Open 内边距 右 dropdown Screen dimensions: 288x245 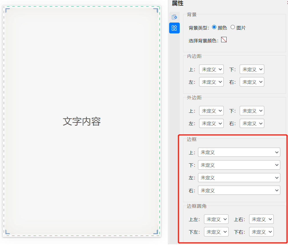[252, 82]
